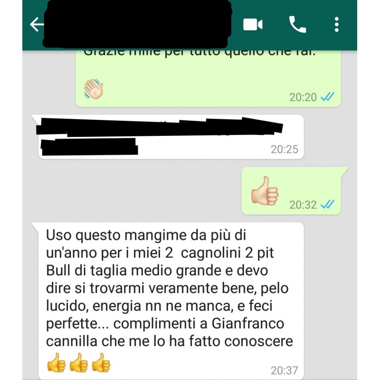The image size is (380, 380).
Task: Tap the read ticks beside 20:20
Action: (x=328, y=97)
